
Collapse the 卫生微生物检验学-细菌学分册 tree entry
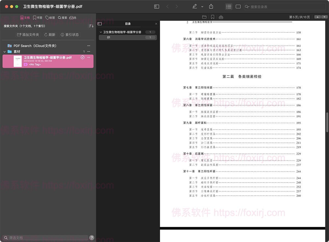pyautogui.click(x=101, y=32)
